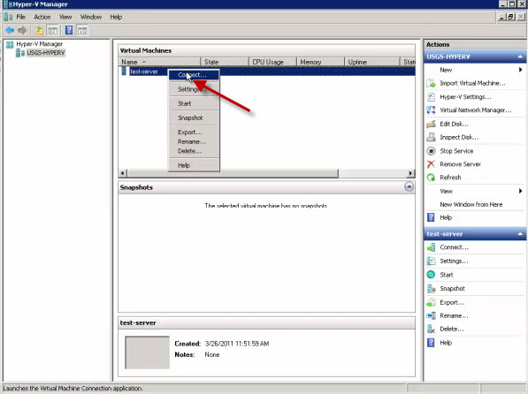Screen dimensions: 528x394
Task: Click the Settings icon in test-server actions
Action: pyautogui.click(x=431, y=261)
